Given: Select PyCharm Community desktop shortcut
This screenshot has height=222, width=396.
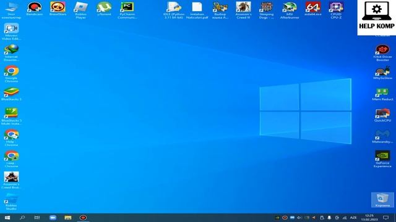Looking at the screenshot, I should tap(127, 10).
